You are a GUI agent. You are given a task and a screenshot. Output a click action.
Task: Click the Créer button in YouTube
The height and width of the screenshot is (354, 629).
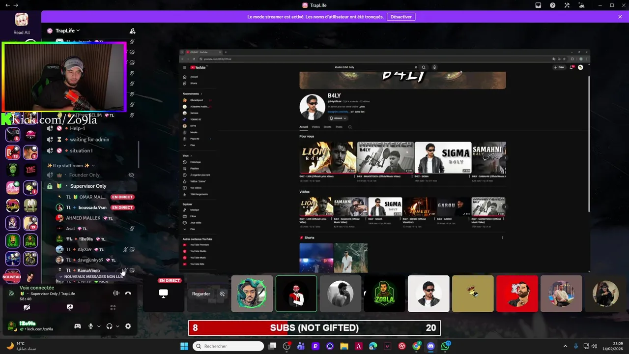click(559, 67)
